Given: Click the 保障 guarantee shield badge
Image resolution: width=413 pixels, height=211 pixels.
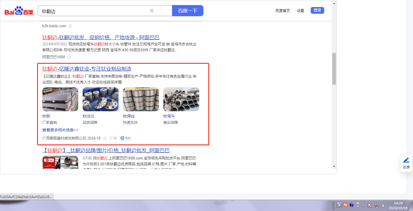Looking at the screenshot, I should (x=126, y=138).
